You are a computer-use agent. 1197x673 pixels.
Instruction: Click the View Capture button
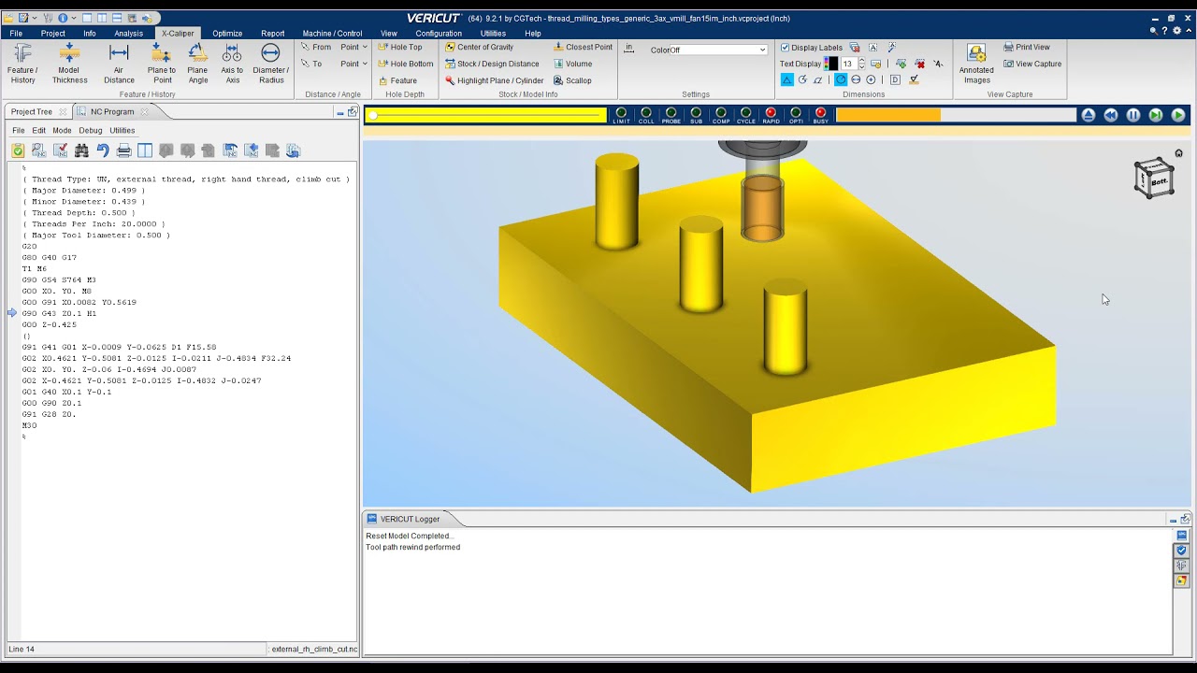(x=1031, y=64)
